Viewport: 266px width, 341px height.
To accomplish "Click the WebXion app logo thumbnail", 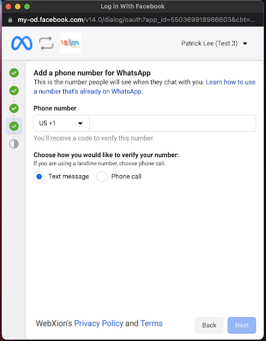I will click(x=70, y=43).
